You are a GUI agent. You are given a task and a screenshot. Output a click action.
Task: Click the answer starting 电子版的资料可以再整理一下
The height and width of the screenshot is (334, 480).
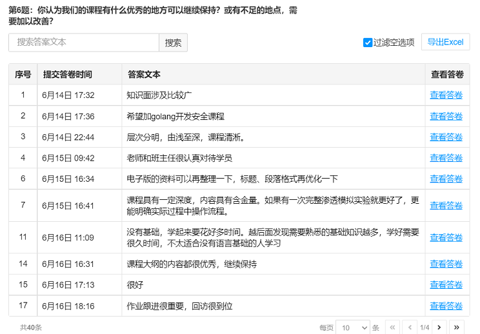click(232, 179)
